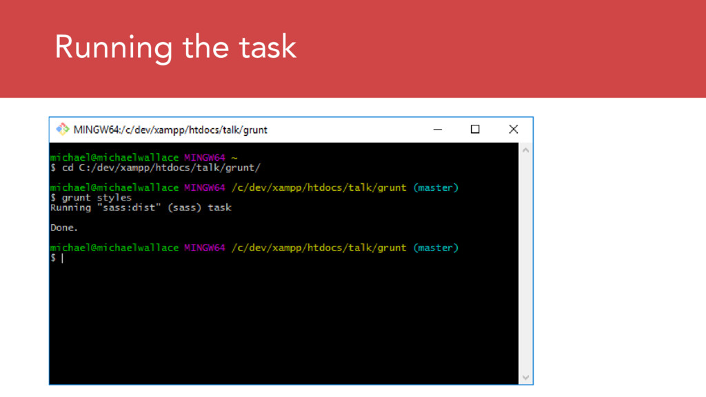This screenshot has height=397, width=706.
Task: Click the scrollbar up arrow in terminal
Action: (x=525, y=150)
